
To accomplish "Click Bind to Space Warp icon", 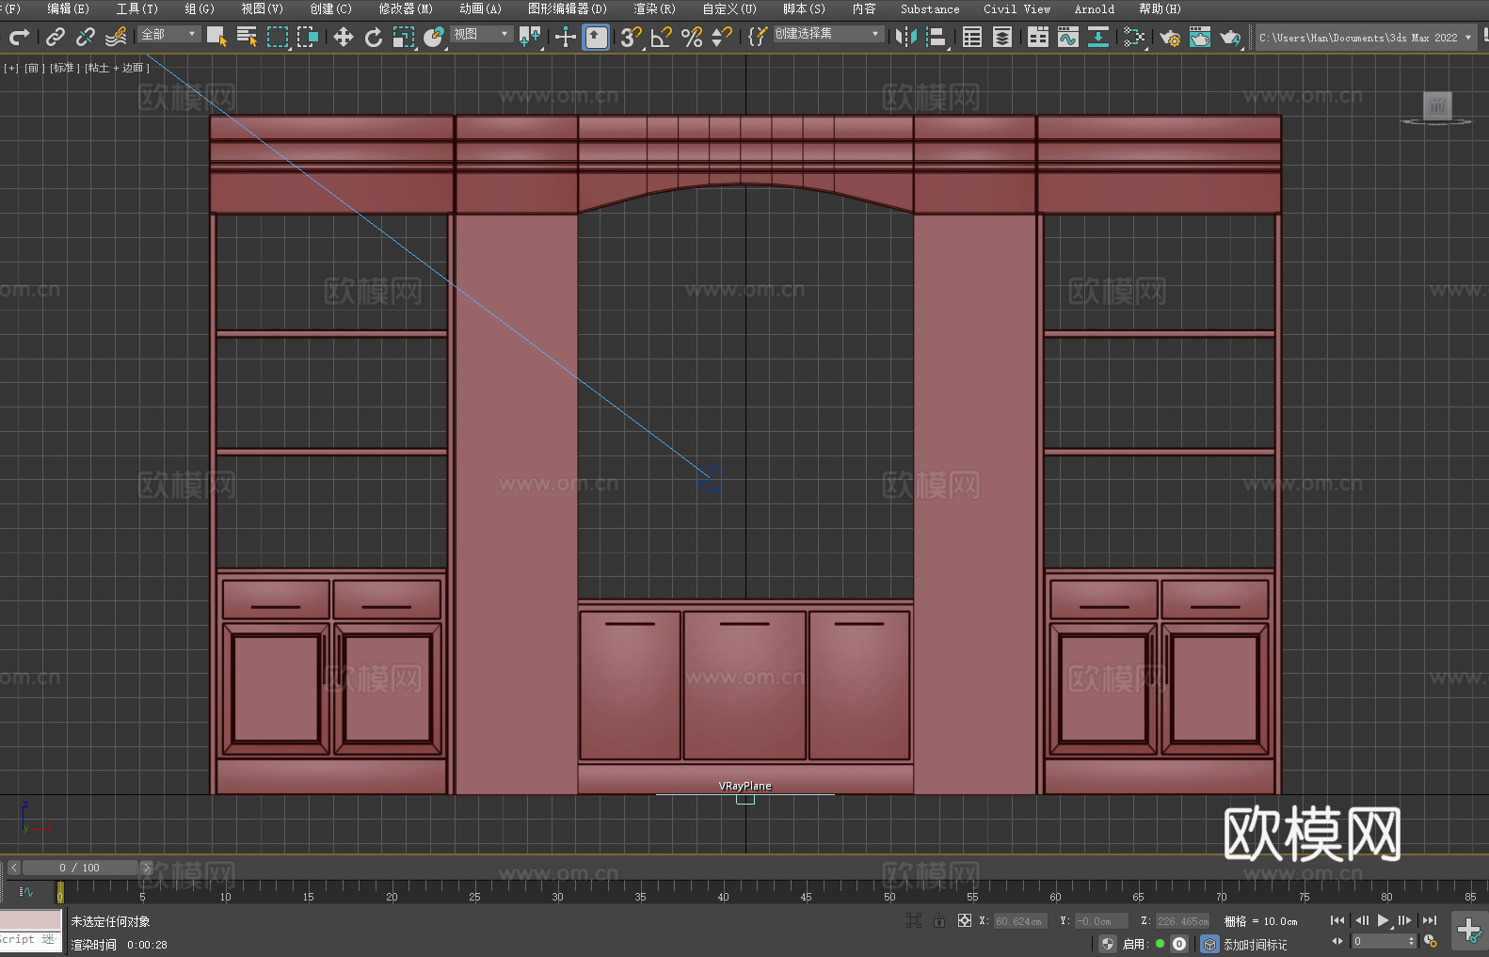I will (x=116, y=37).
